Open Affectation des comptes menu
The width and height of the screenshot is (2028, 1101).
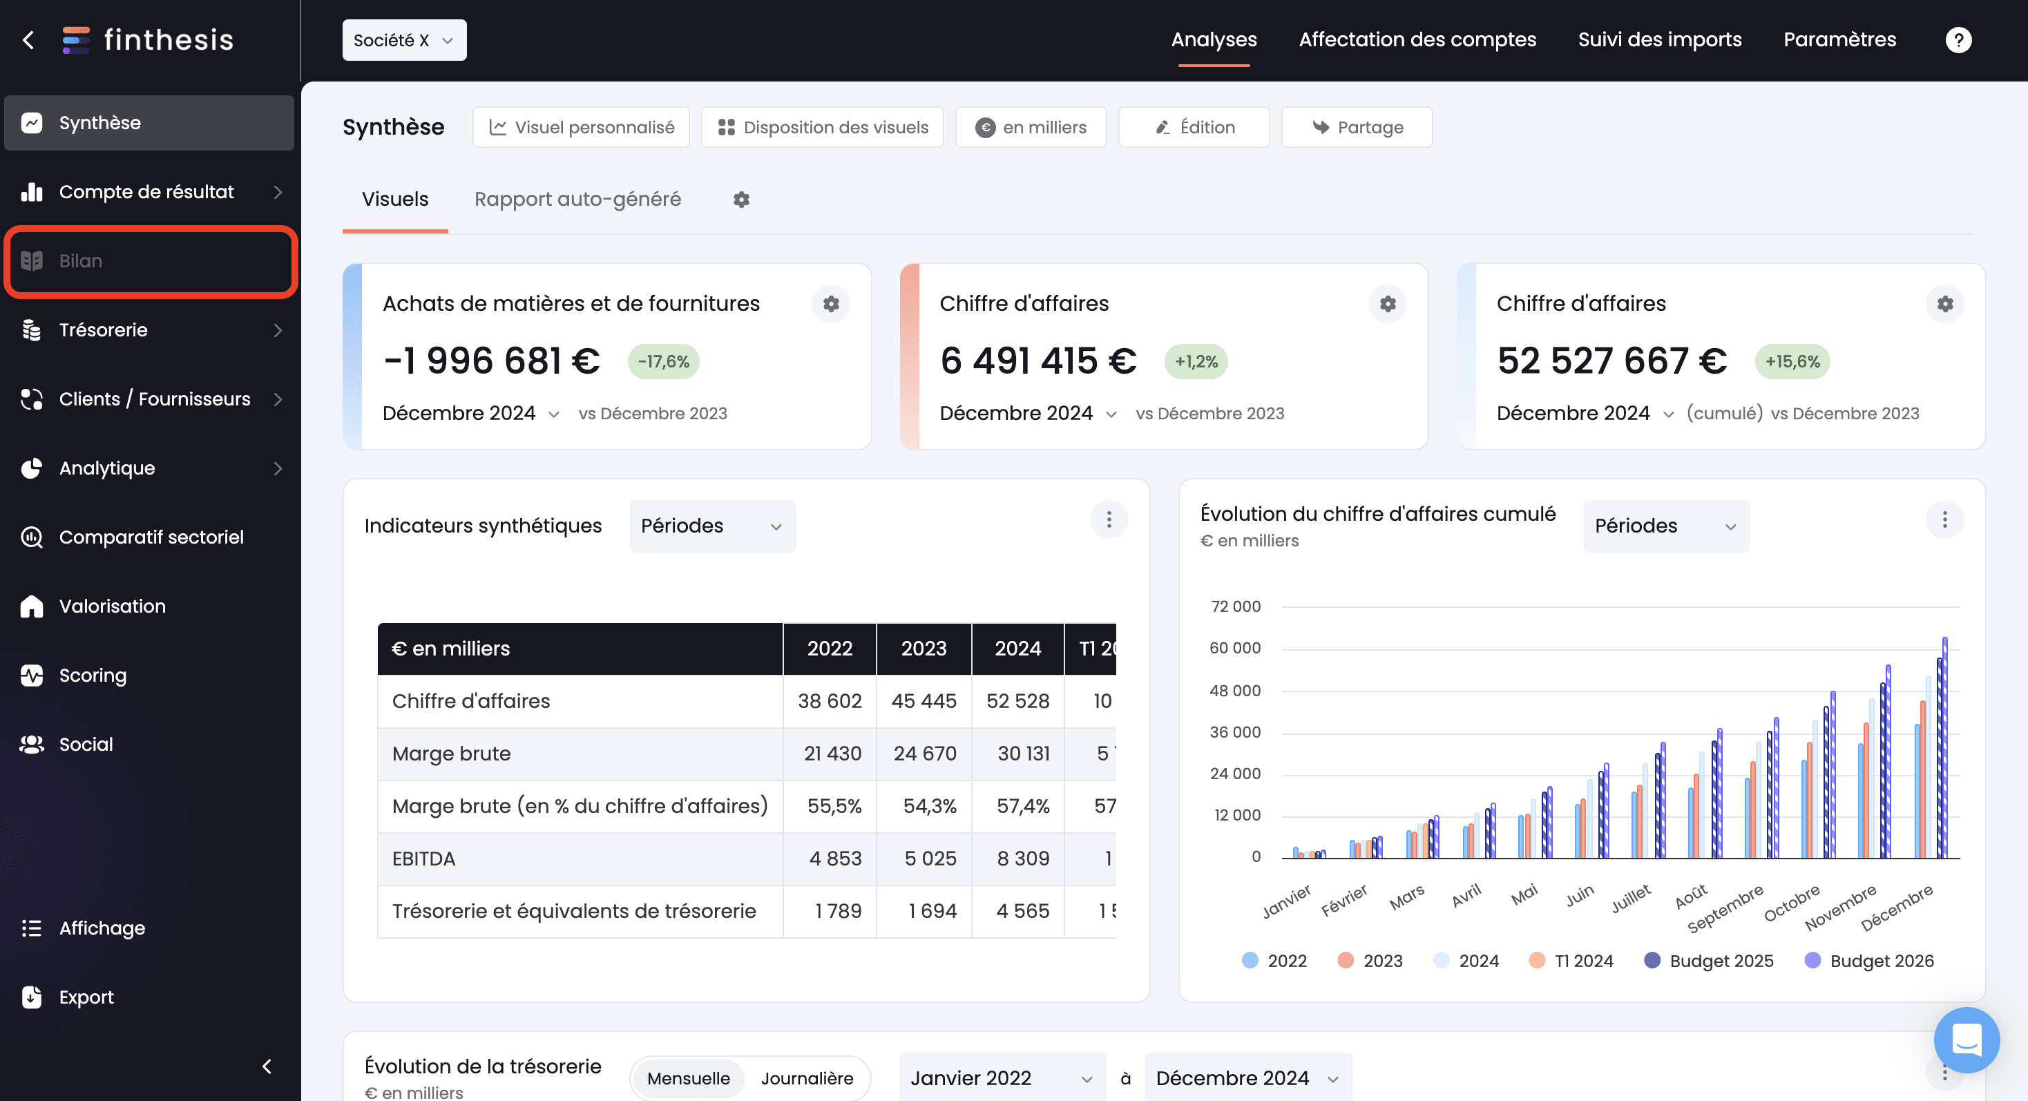(x=1417, y=39)
